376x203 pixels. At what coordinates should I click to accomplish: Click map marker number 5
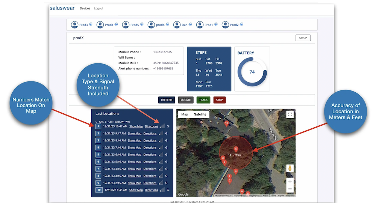tap(236, 149)
